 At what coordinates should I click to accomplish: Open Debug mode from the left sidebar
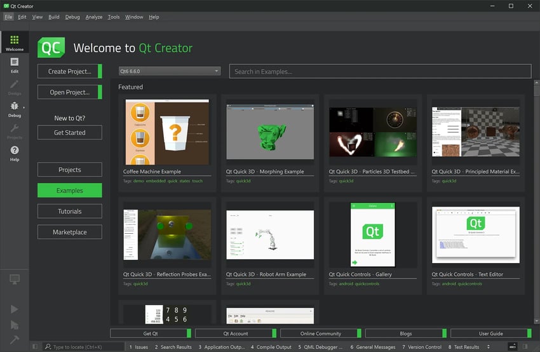point(14,109)
